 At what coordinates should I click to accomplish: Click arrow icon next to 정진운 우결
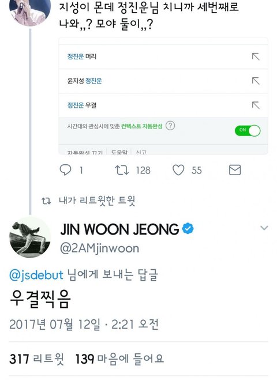256,105
